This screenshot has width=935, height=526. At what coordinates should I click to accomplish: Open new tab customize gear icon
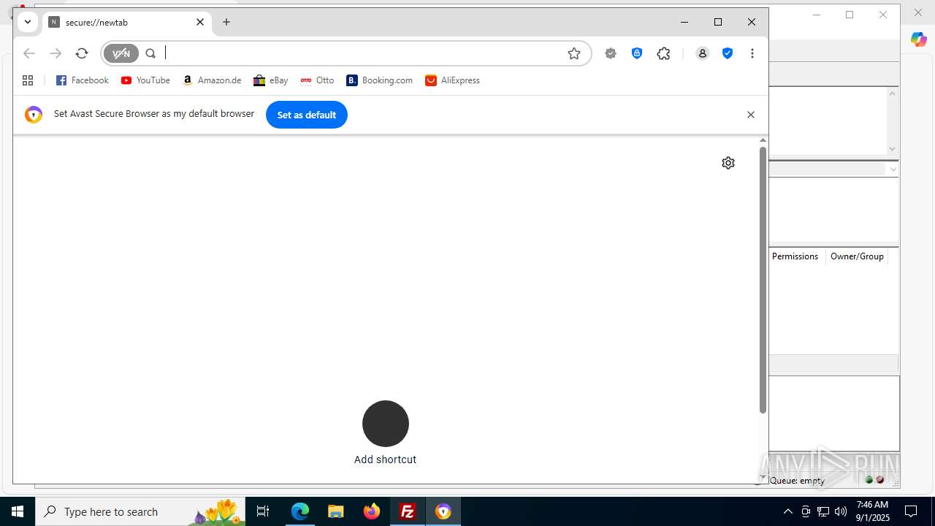728,163
